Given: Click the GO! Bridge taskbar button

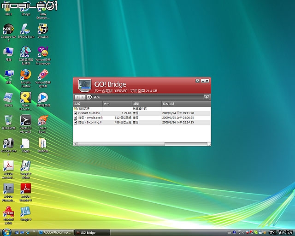Looking at the screenshot, I should tap(92, 233).
